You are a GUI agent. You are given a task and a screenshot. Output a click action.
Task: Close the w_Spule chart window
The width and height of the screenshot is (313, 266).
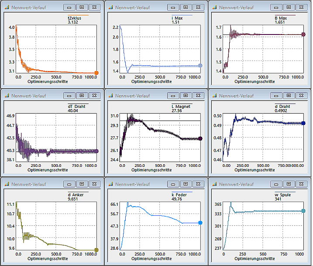coord(301,183)
